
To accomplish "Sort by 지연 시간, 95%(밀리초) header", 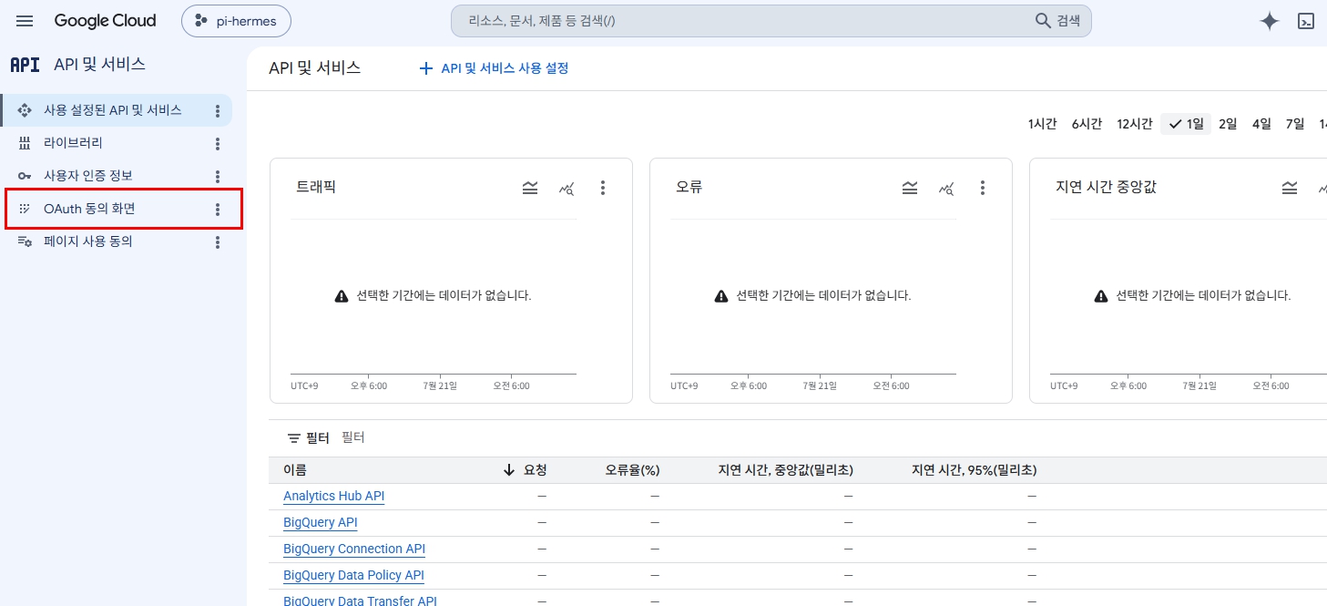I will [x=975, y=470].
